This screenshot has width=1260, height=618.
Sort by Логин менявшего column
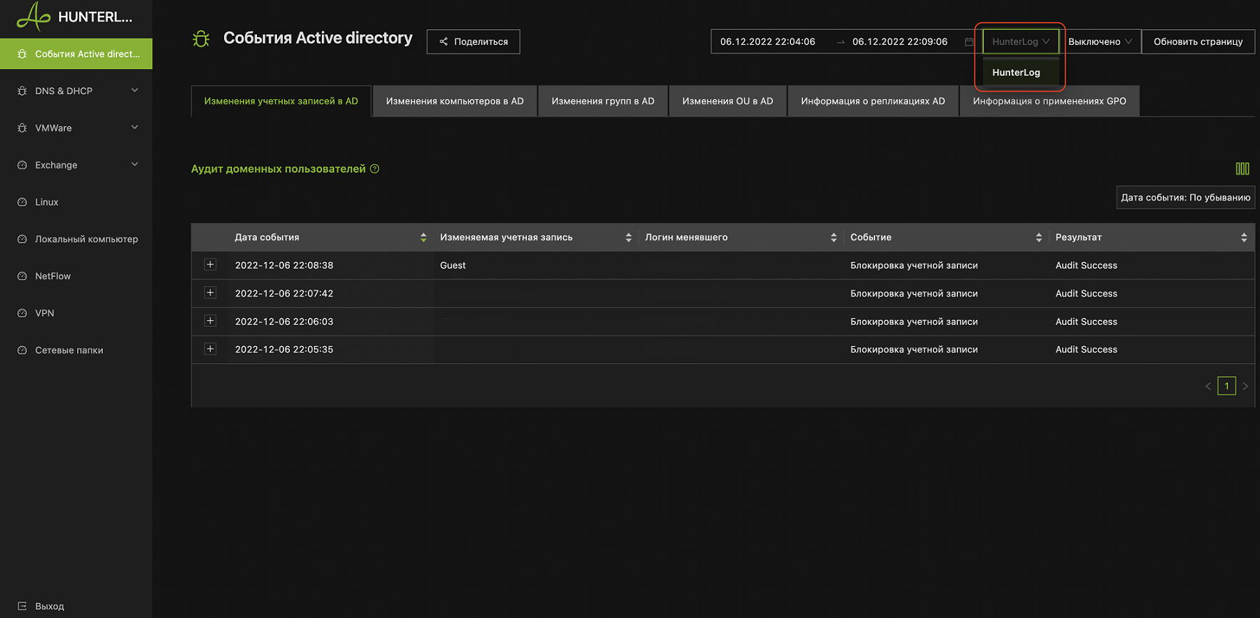833,238
